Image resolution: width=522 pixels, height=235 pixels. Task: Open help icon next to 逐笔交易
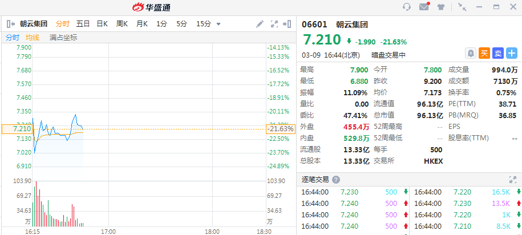pyautogui.click(x=336, y=180)
